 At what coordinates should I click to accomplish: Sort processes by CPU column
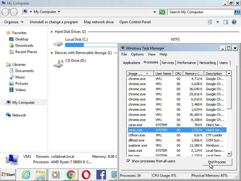pyautogui.click(x=178, y=74)
